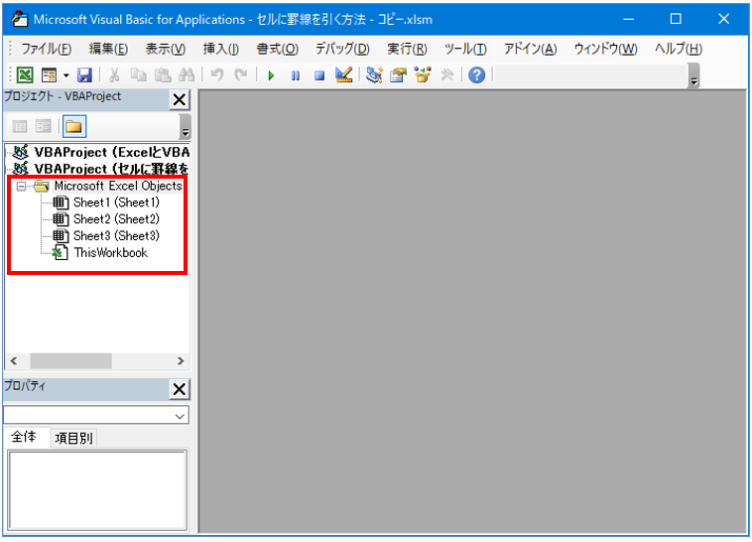
Task: Undo last action arrow icon
Action: tap(217, 74)
